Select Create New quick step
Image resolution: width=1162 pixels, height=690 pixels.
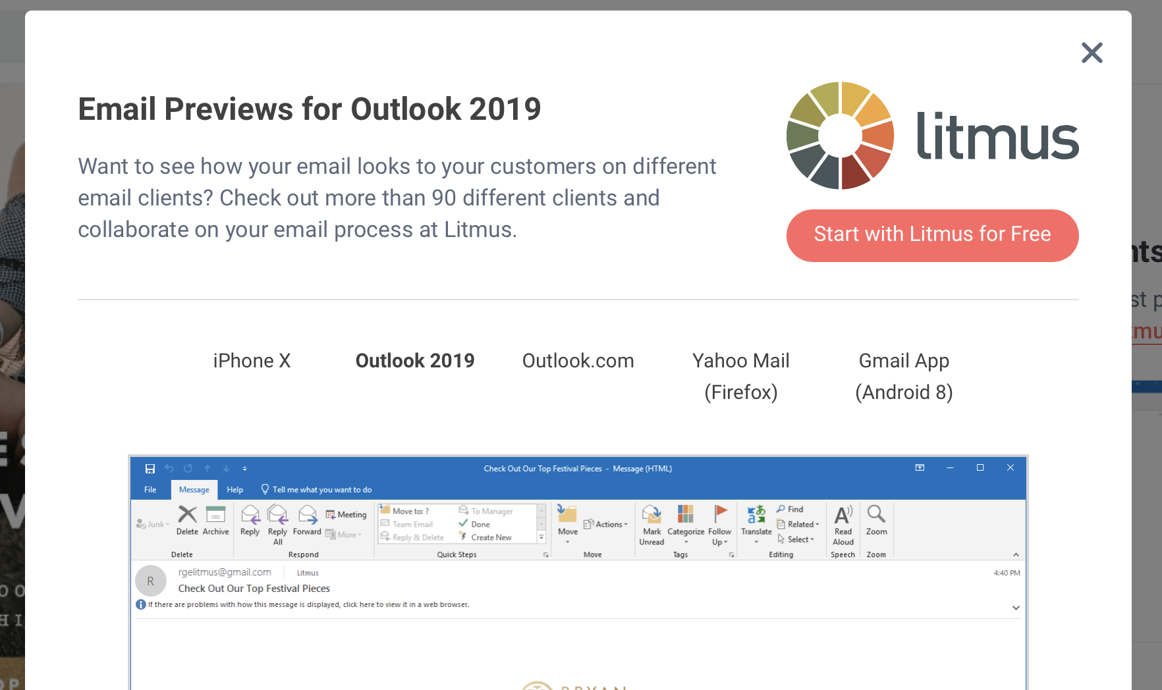pyautogui.click(x=485, y=537)
